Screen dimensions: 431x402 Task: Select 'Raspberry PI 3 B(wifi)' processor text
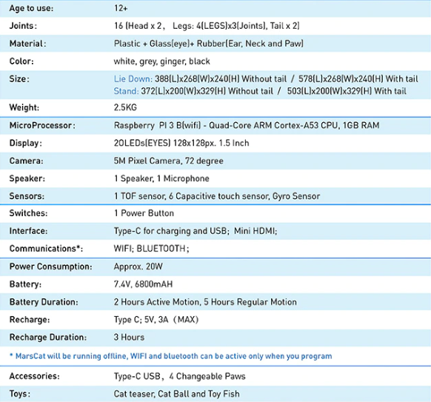[x=158, y=125]
